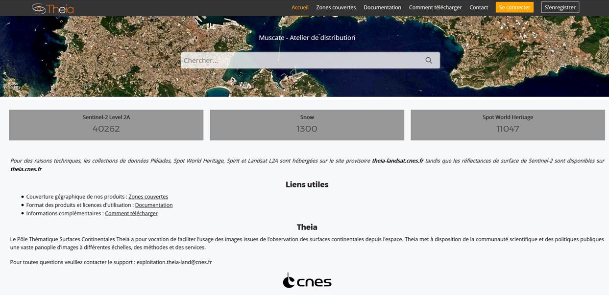This screenshot has height=295, width=609.
Task: Click the S'enregistrer button
Action: [x=560, y=7]
